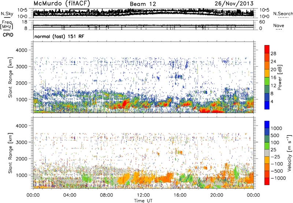Click the frequency trace in the Freq panel

(143, 26)
